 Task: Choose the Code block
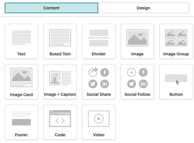click(x=60, y=122)
